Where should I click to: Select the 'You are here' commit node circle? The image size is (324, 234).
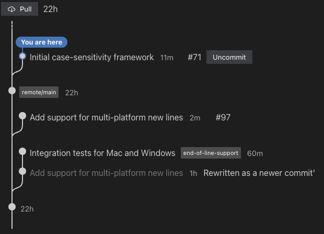[x=22, y=56]
